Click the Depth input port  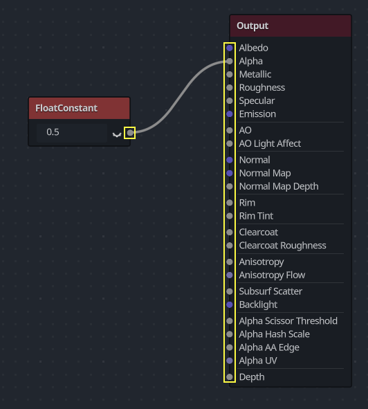pyautogui.click(x=230, y=377)
